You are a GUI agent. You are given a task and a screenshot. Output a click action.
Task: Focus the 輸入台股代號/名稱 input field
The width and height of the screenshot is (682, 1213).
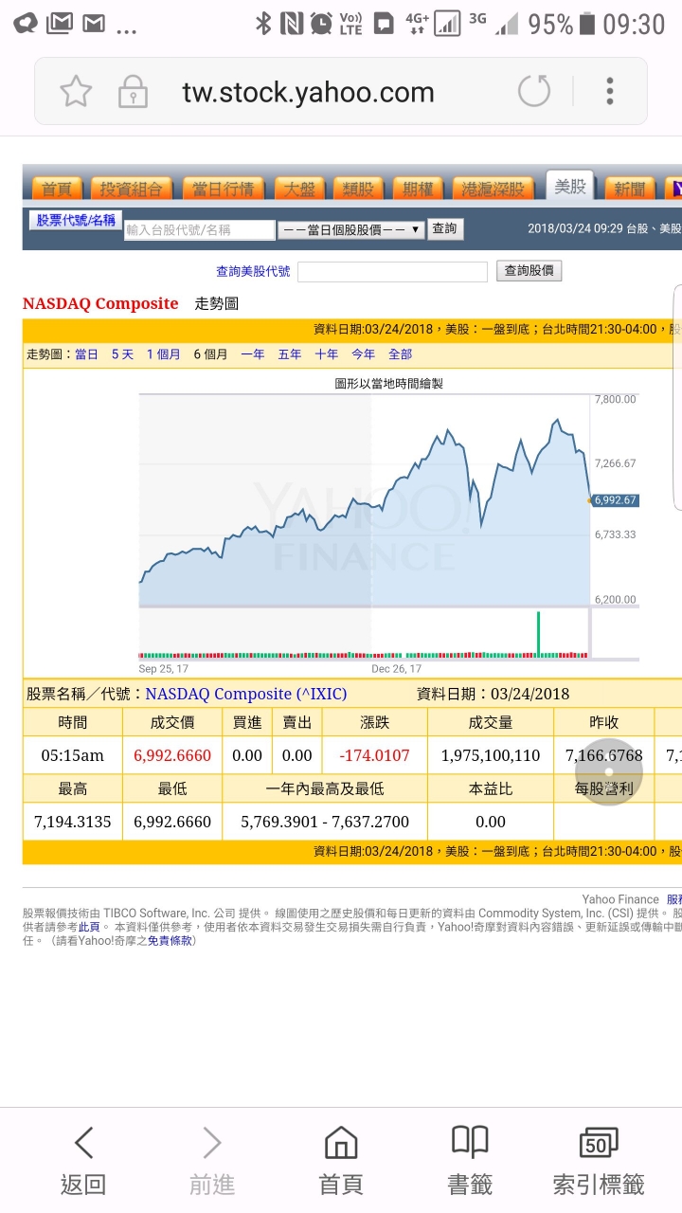[199, 229]
